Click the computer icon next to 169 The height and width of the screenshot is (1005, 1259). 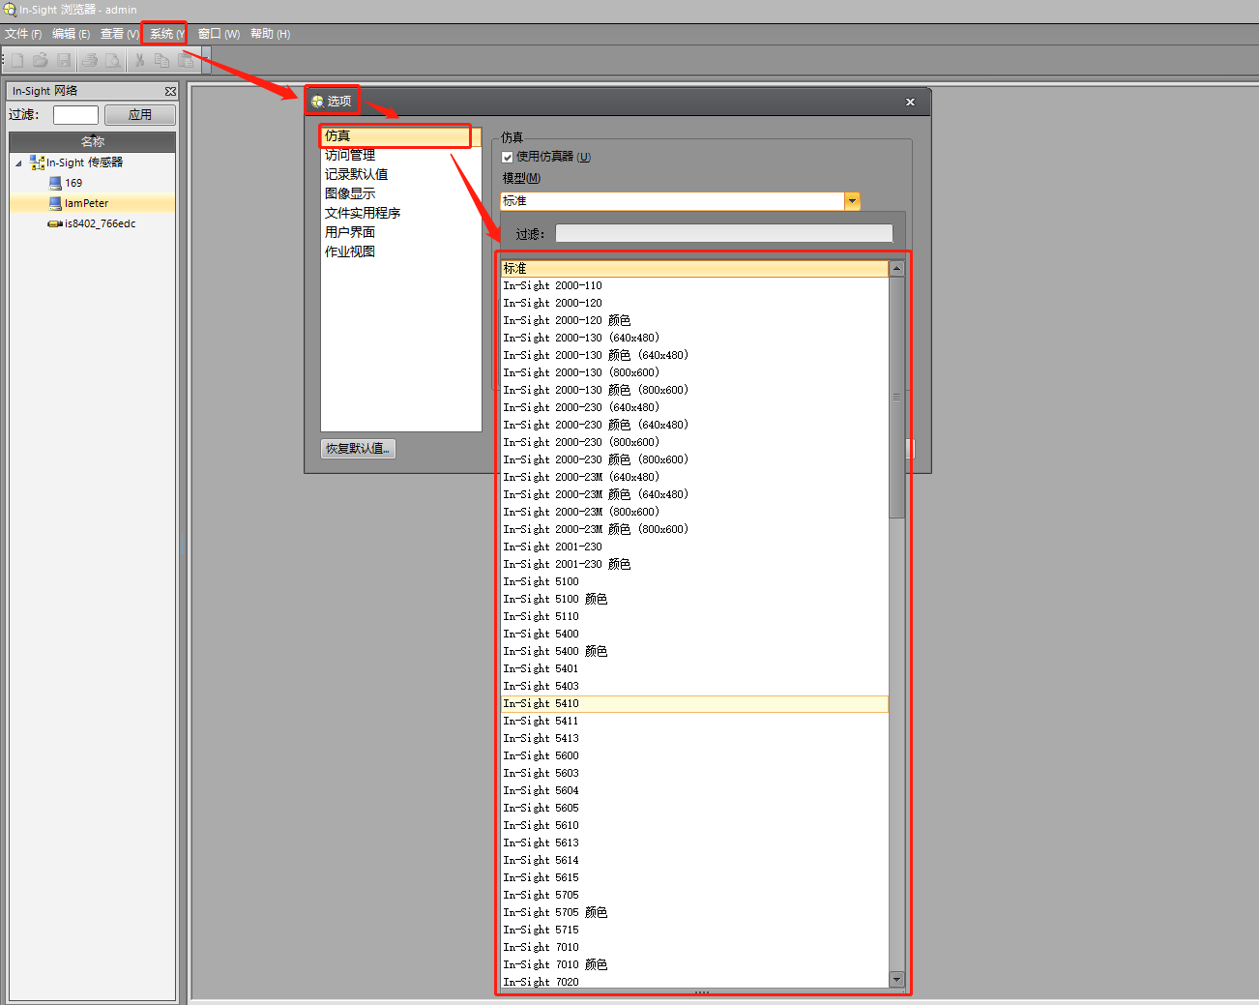click(x=55, y=183)
